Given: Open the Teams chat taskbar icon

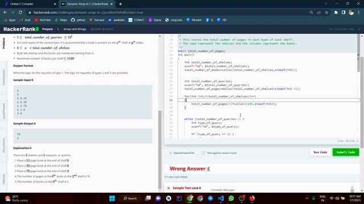Looking at the screenshot, I should (x=158, y=198).
